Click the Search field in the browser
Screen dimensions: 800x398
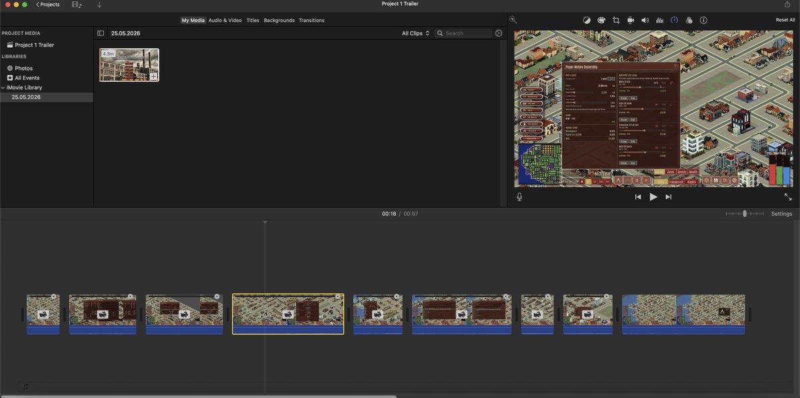pyautogui.click(x=463, y=33)
